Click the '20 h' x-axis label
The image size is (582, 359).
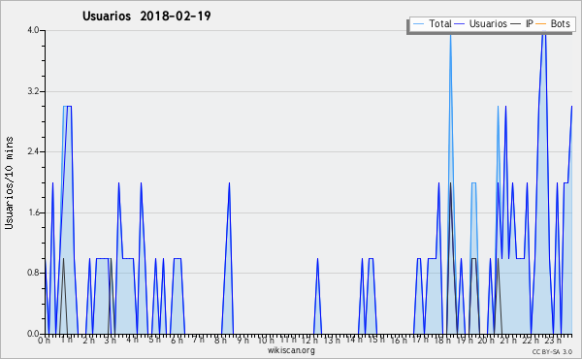pos(486,340)
